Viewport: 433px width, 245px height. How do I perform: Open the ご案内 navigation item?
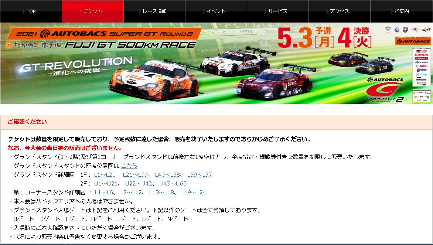[401, 11]
